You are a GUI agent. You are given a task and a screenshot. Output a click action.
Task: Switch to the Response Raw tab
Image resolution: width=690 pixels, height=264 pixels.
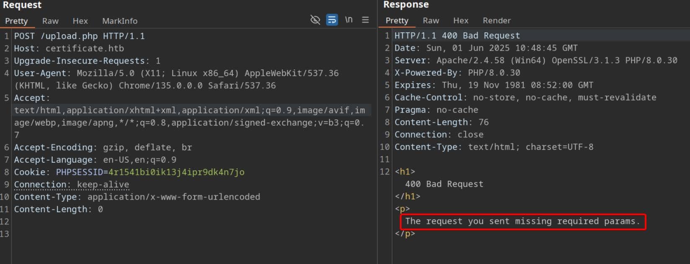(431, 21)
